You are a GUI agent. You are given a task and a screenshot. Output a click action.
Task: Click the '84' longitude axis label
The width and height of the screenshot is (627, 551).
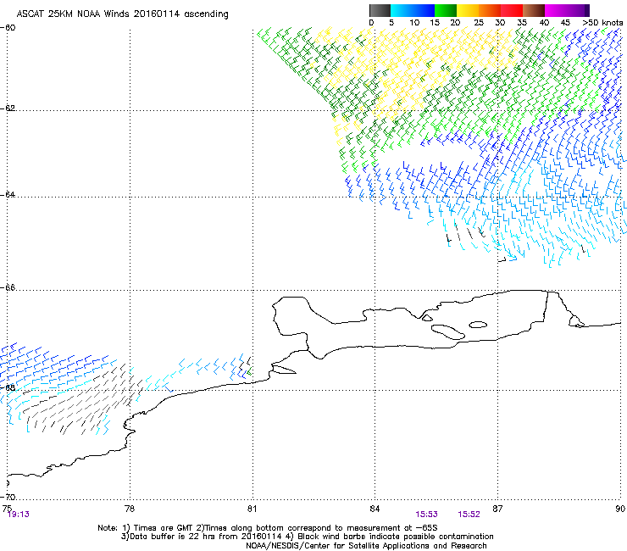click(375, 509)
